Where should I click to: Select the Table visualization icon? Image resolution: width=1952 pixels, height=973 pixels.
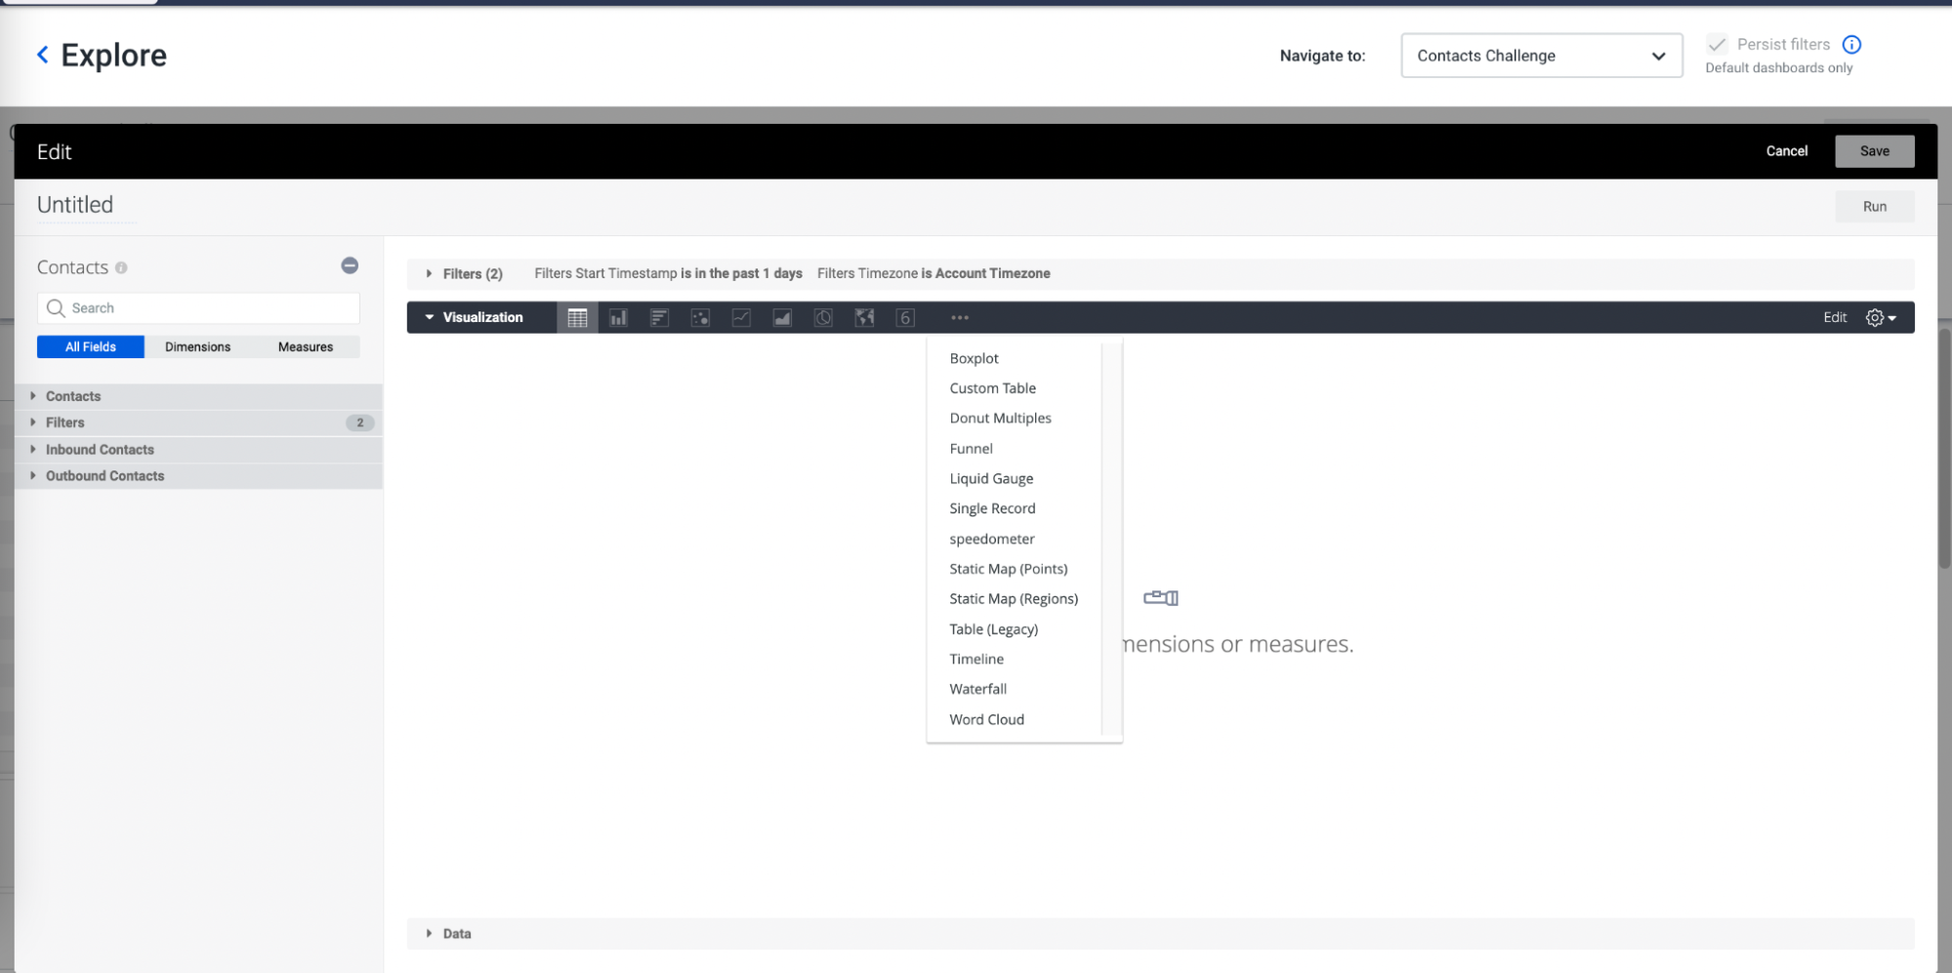click(577, 317)
